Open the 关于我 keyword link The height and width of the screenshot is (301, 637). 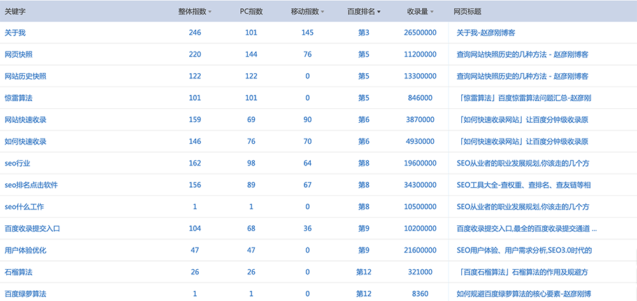click(x=15, y=32)
